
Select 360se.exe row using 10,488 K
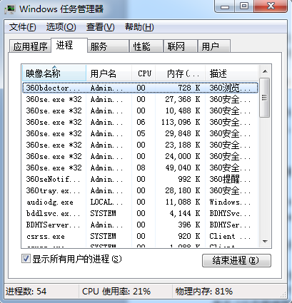coord(140,111)
